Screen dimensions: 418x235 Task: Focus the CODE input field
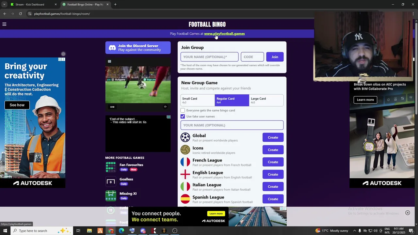[252, 57]
